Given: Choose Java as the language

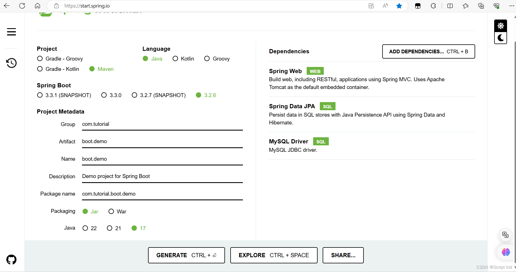Looking at the screenshot, I should (x=152, y=59).
